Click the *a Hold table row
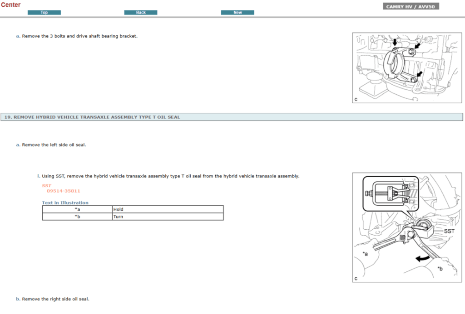465x314 pixels. [x=132, y=209]
